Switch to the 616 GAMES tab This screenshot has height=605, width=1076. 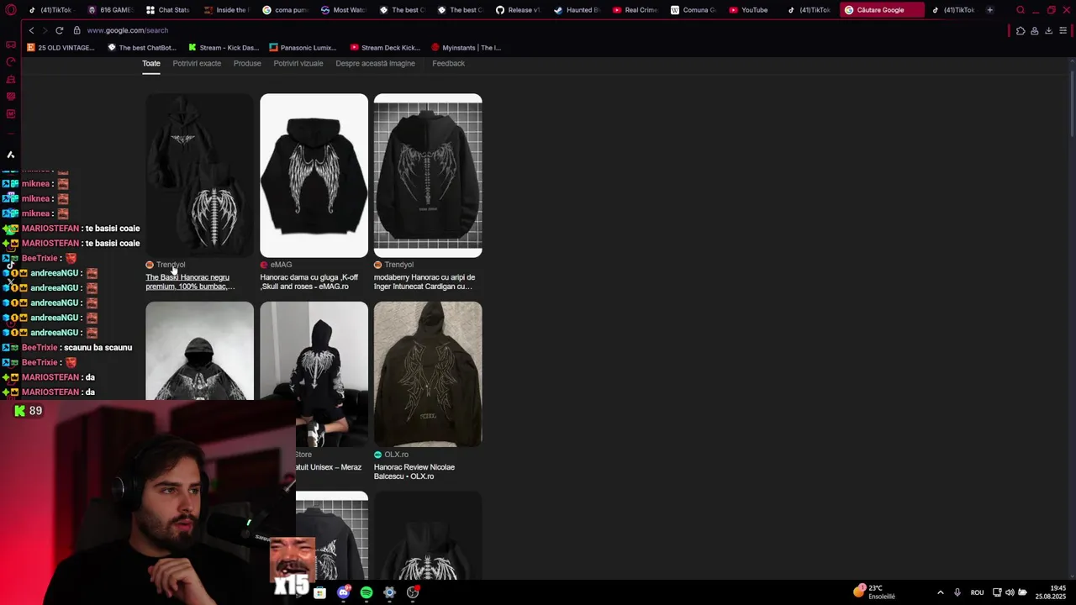110,10
